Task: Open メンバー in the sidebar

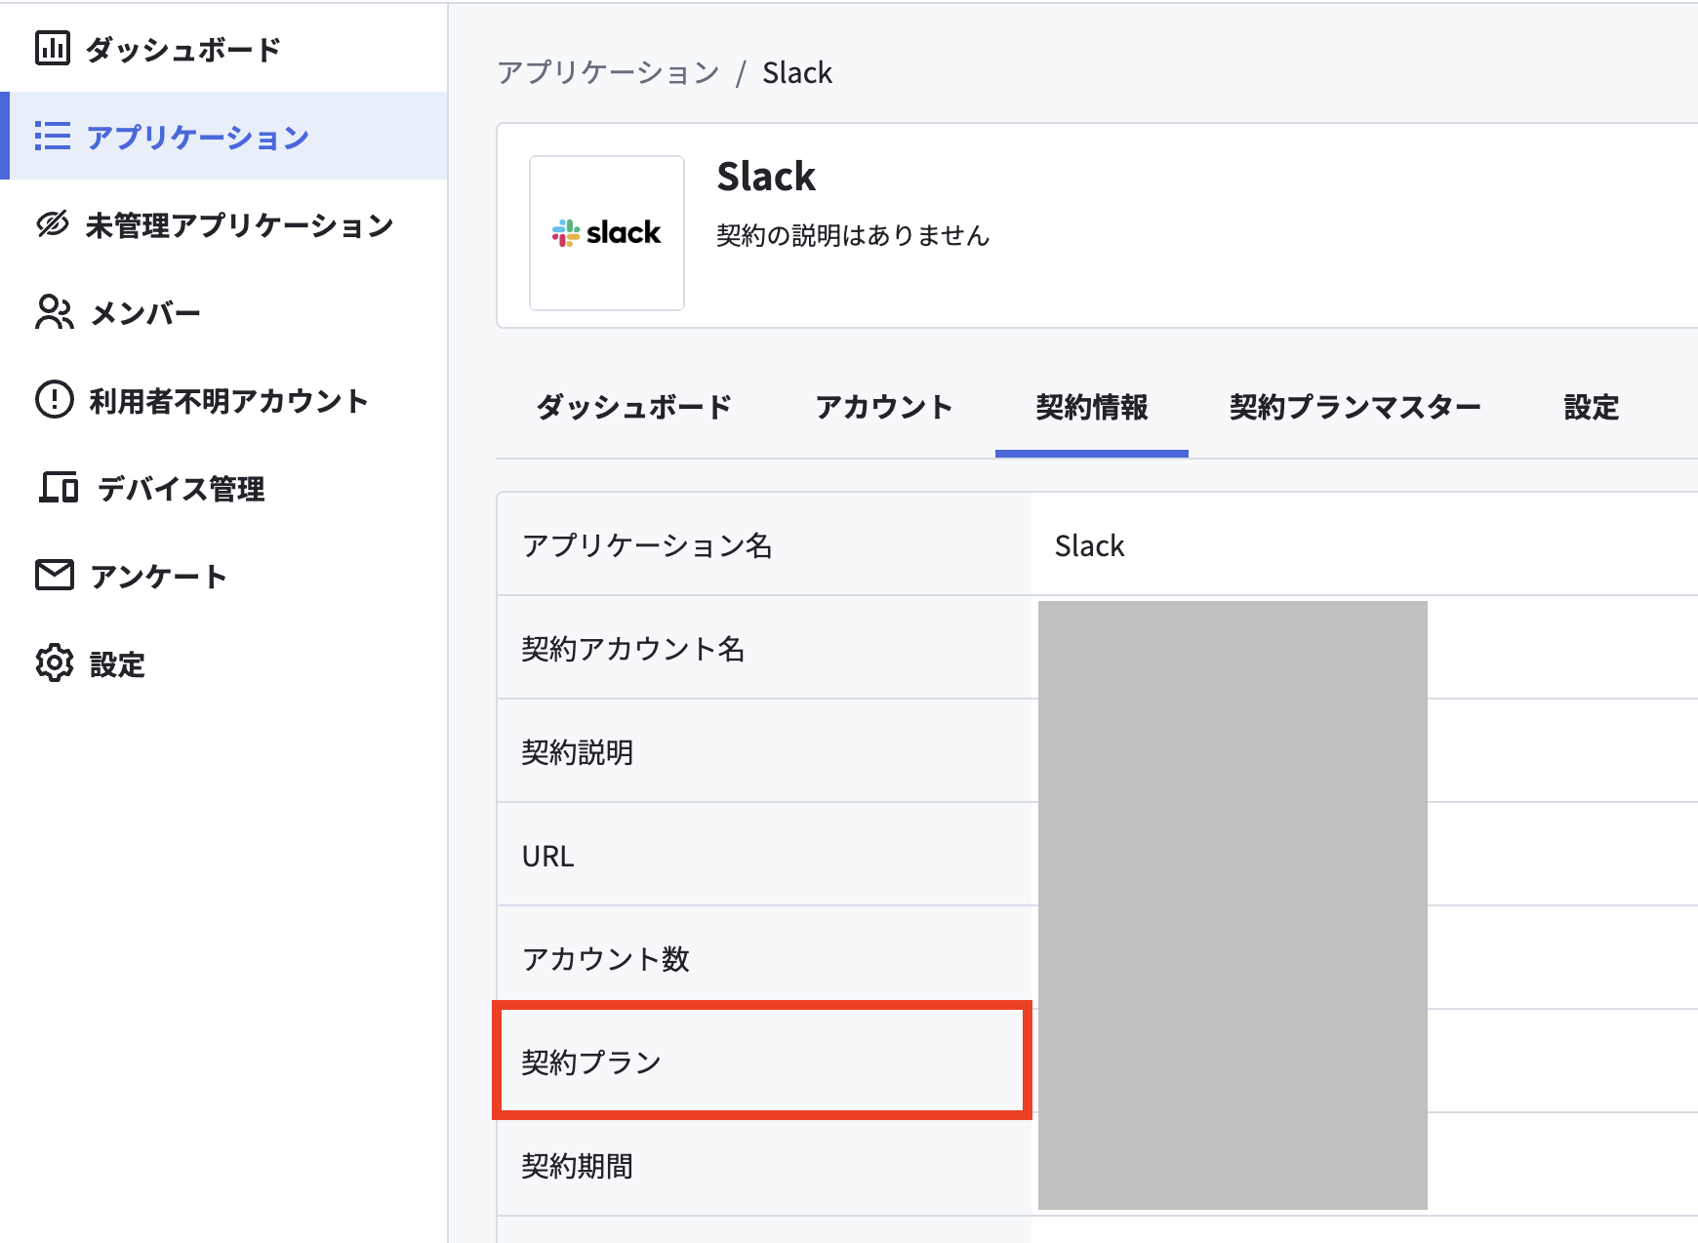Action: (145, 313)
